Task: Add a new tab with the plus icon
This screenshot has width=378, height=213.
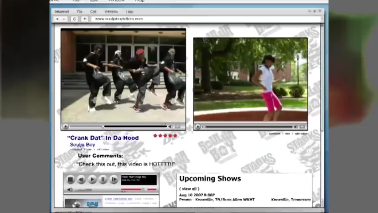Action: (85, 19)
